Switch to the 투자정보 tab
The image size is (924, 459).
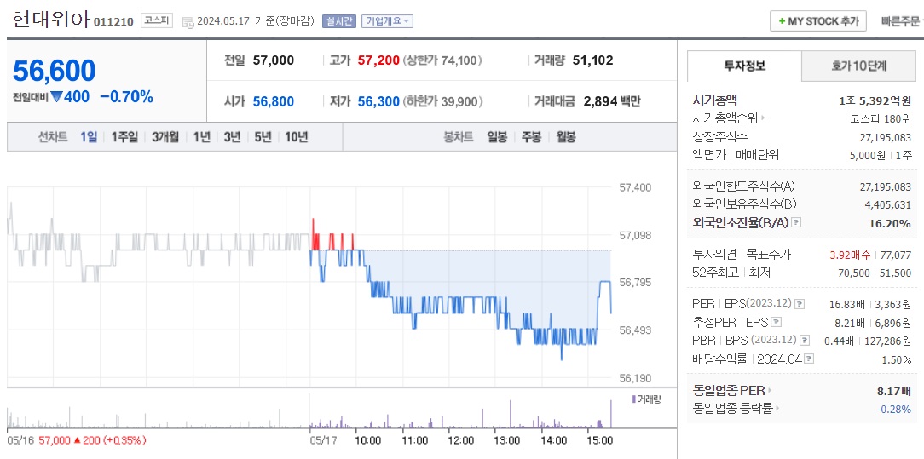point(744,66)
